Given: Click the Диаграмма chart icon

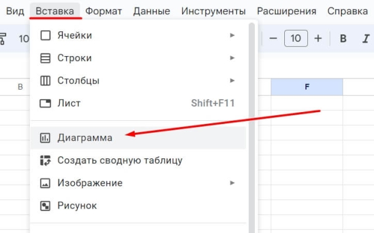Looking at the screenshot, I should tap(45, 138).
